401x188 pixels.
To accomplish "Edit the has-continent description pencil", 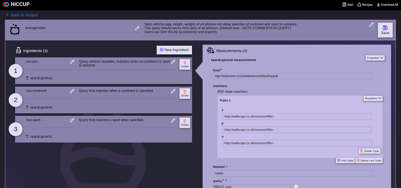I will (173, 91).
